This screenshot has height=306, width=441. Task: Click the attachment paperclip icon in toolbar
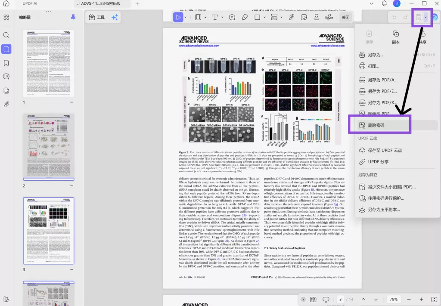[x=292, y=17]
